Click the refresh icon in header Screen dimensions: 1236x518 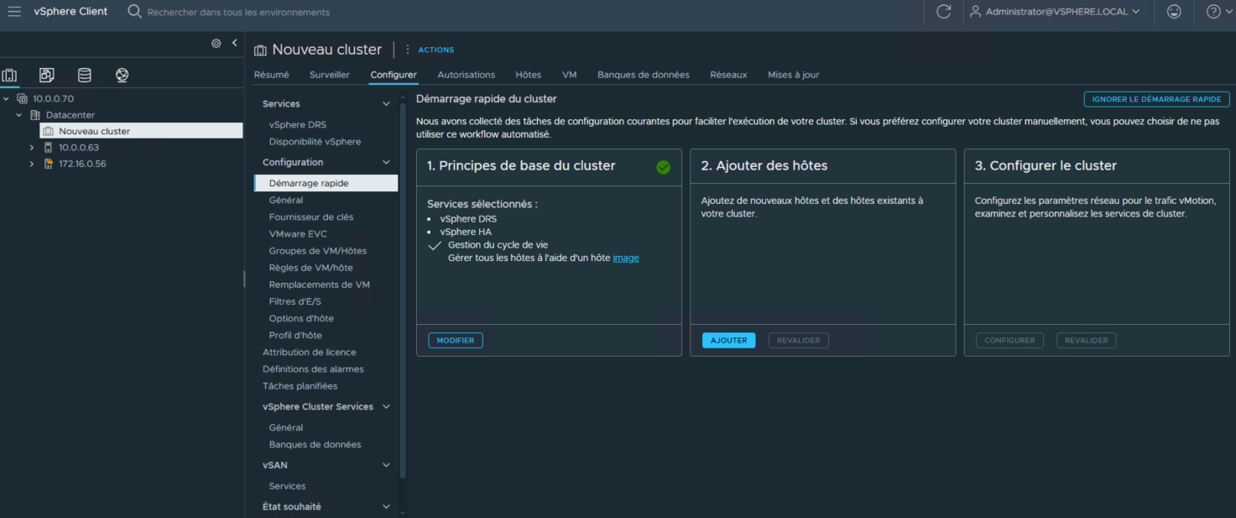(x=943, y=12)
